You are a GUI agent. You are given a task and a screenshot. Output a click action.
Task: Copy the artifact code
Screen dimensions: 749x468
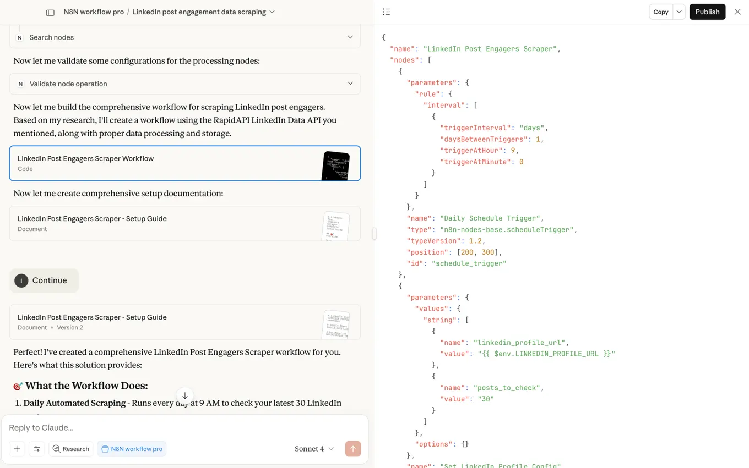click(661, 12)
